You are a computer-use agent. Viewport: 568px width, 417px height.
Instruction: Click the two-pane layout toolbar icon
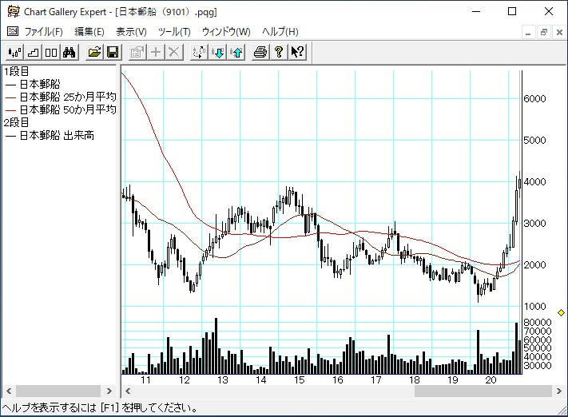coord(50,53)
